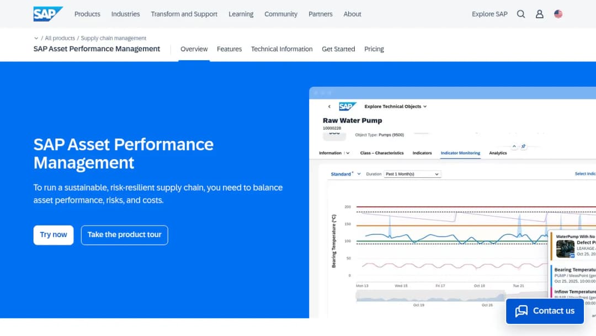596x336 pixels.
Task: Click Raw Water Pump title text
Action: click(352, 120)
